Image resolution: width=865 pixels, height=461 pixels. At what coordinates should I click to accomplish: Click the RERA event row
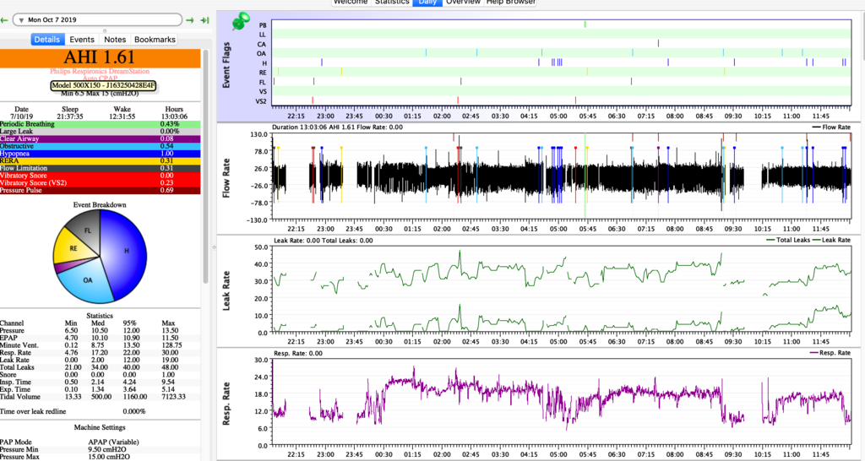[100, 160]
